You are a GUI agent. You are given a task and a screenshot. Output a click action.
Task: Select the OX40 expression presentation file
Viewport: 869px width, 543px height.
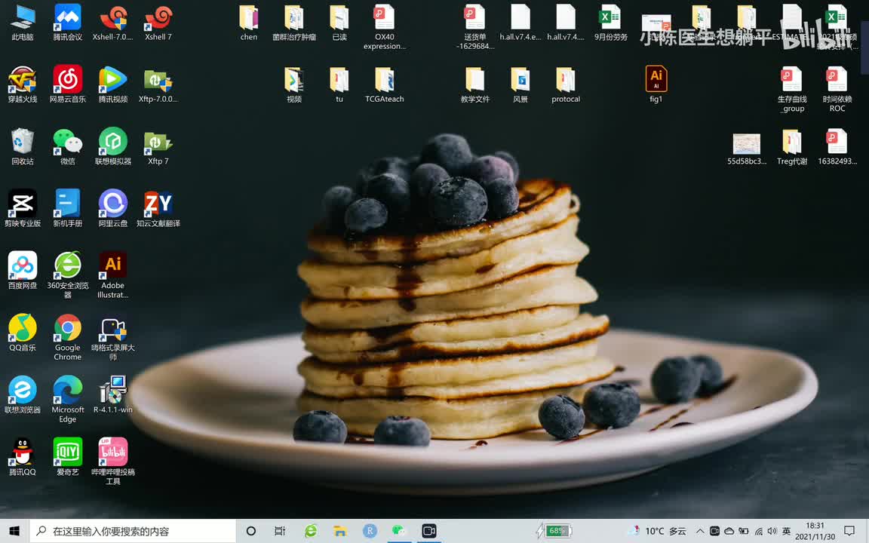point(385,27)
